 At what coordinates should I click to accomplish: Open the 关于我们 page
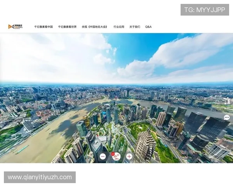[135, 27]
